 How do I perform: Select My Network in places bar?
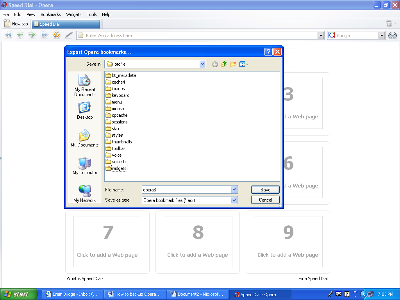click(x=85, y=194)
